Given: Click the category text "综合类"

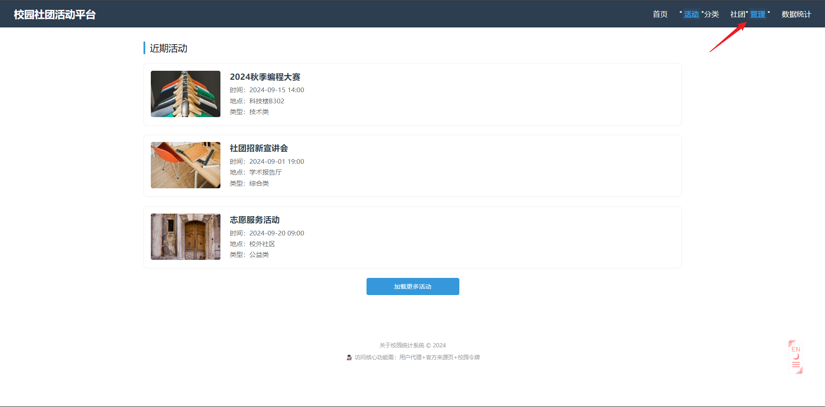Looking at the screenshot, I should tap(259, 184).
